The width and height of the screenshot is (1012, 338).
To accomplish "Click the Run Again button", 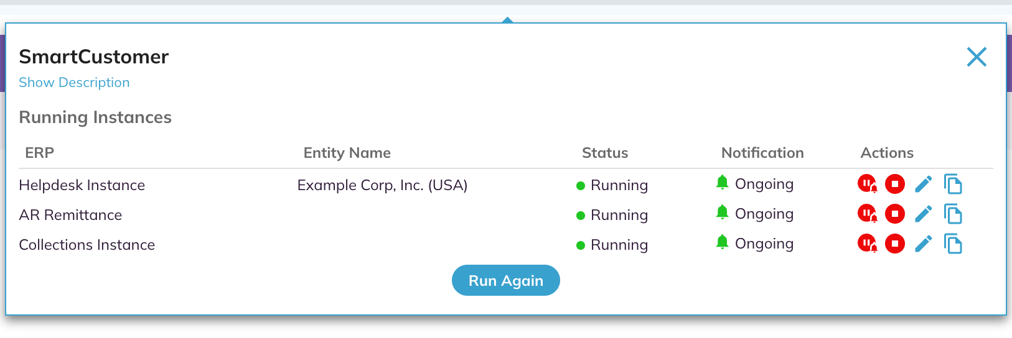I will [x=506, y=280].
